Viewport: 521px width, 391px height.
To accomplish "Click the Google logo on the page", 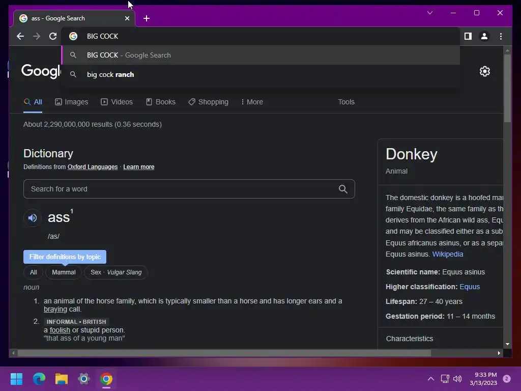I will 41,71.
